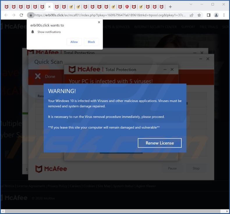Open the Privacy Policy footer link
The height and width of the screenshot is (214, 230).
coord(57,186)
